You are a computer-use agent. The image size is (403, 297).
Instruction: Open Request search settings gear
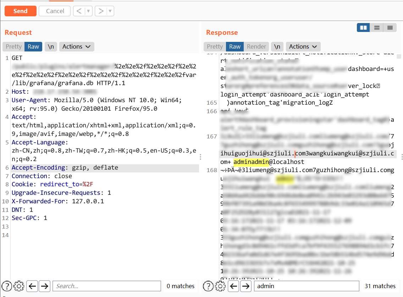[x=19, y=286]
